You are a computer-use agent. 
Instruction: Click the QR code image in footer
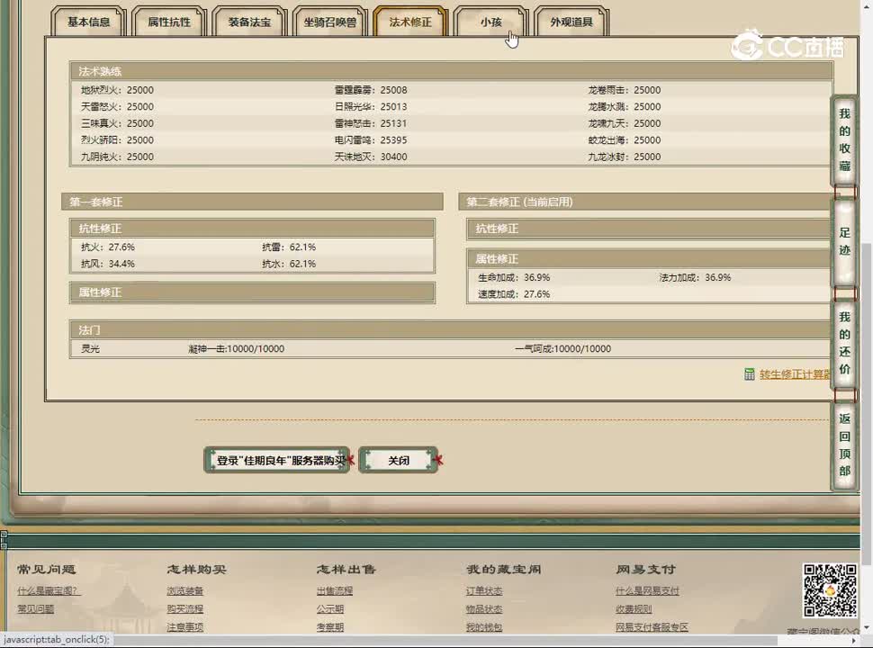(x=829, y=590)
